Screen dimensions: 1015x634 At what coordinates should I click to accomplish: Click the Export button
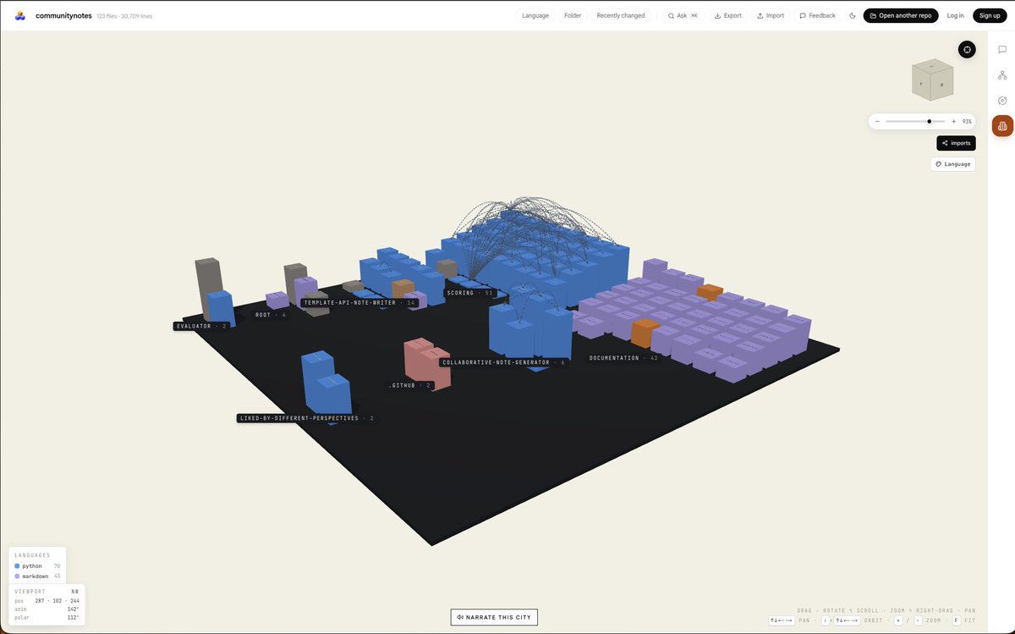[727, 15]
